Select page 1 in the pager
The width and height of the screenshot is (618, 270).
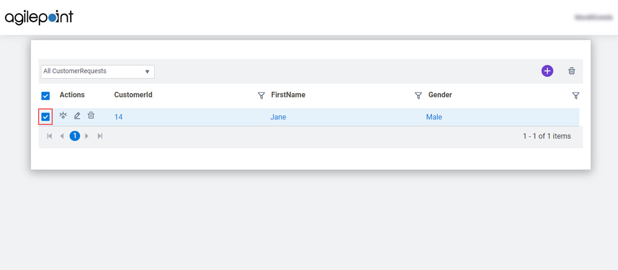point(75,136)
